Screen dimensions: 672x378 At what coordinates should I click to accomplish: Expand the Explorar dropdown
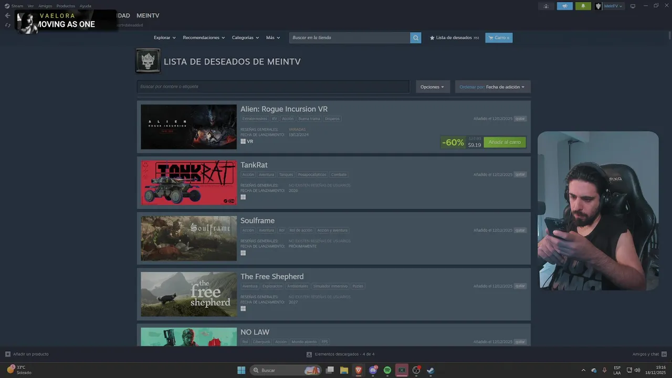click(164, 38)
